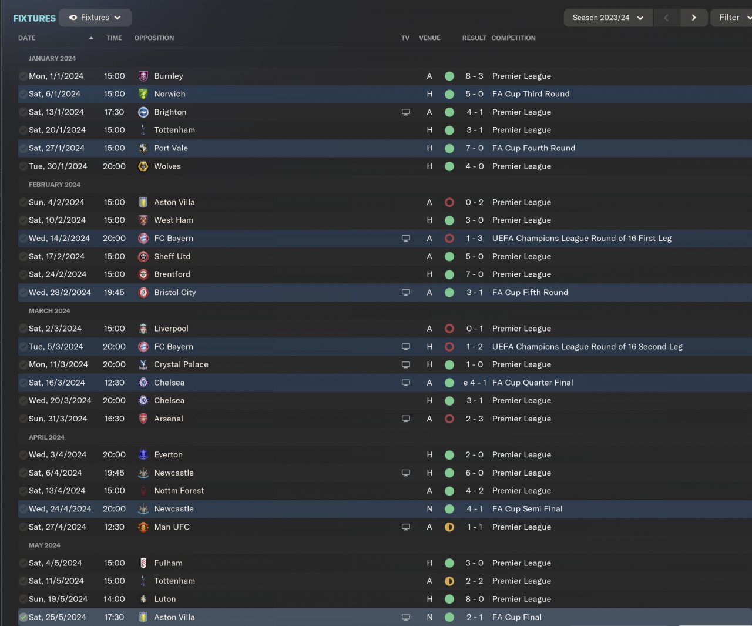Click the Tottenham badge on 11/5/2024 fixture
Viewport: 752px width, 626px height.
(143, 581)
